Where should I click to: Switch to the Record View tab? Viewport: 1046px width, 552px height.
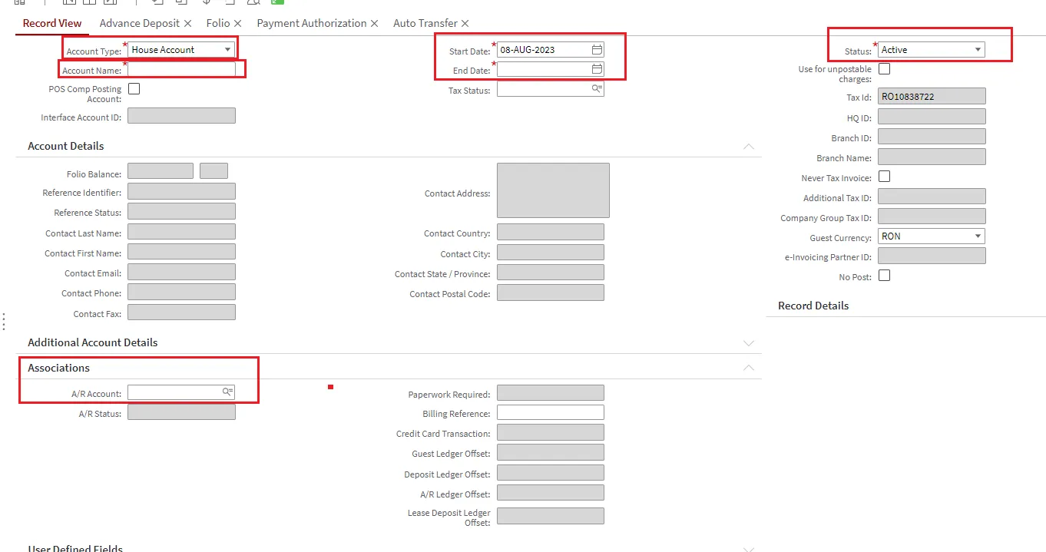point(52,24)
